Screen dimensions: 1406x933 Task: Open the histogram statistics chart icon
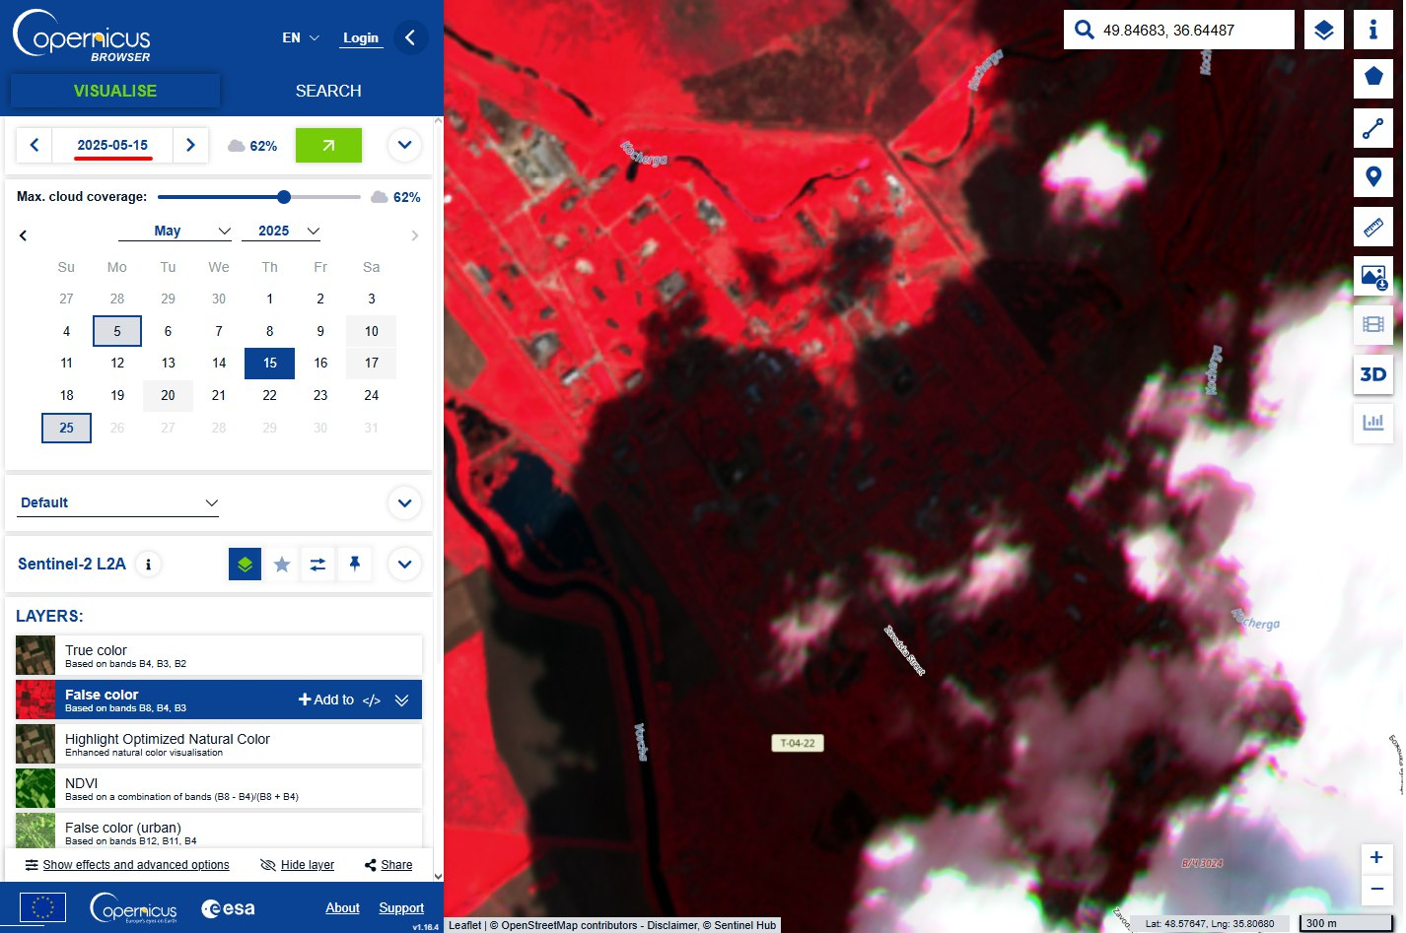tap(1373, 423)
